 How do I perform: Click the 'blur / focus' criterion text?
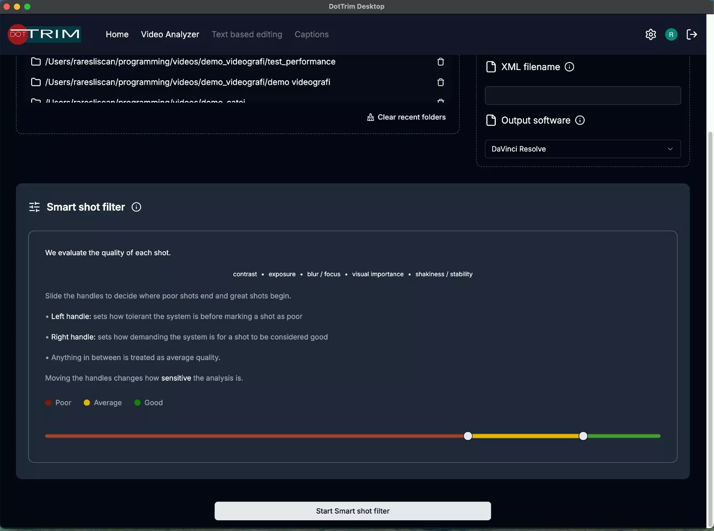324,274
